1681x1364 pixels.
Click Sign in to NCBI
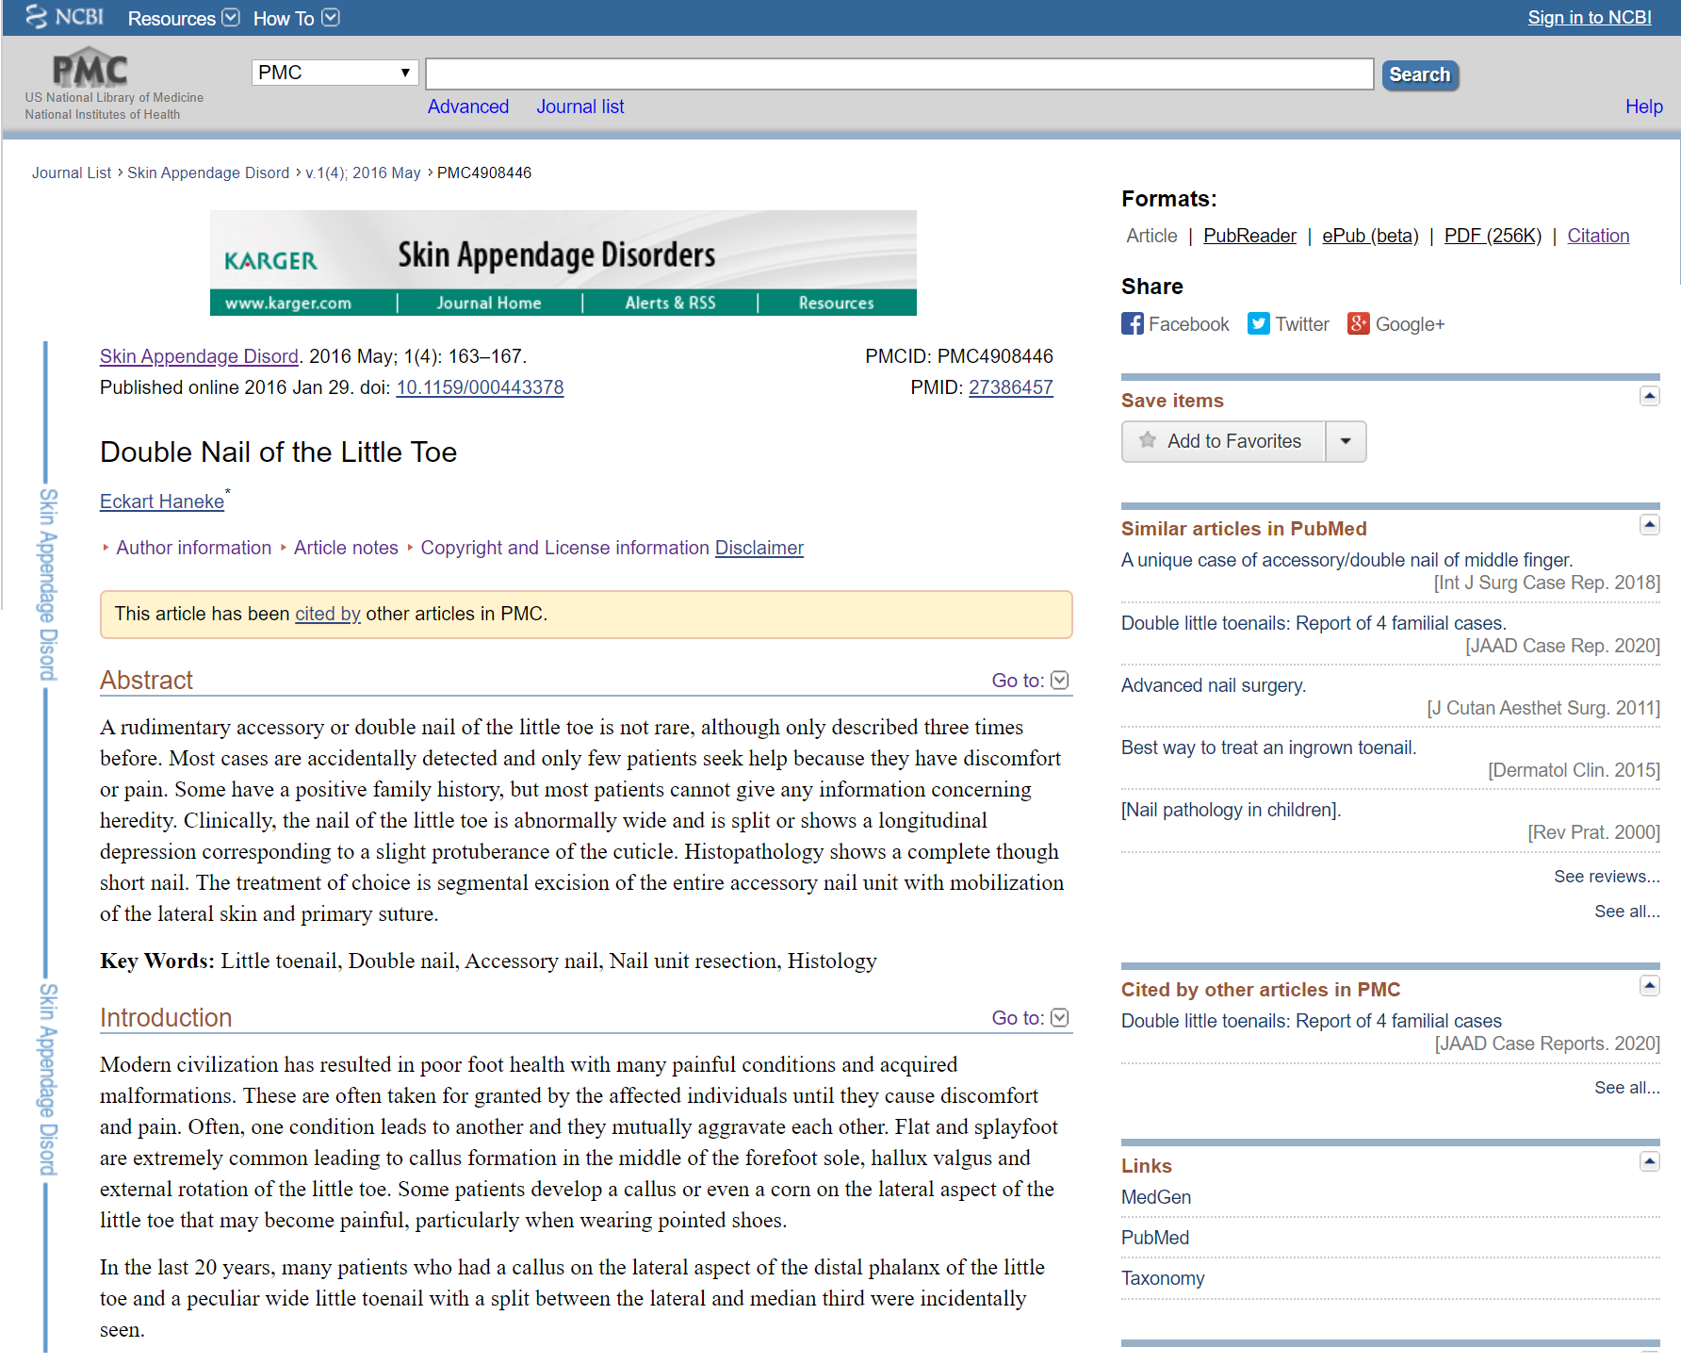pos(1590,18)
